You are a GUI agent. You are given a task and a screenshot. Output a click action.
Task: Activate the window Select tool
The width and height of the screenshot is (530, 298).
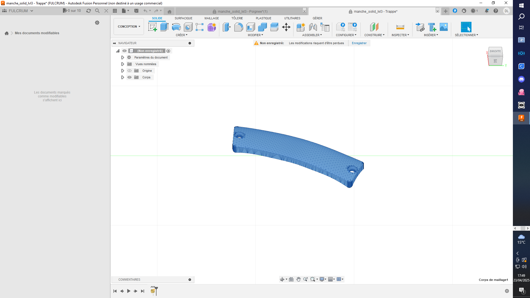click(466, 27)
